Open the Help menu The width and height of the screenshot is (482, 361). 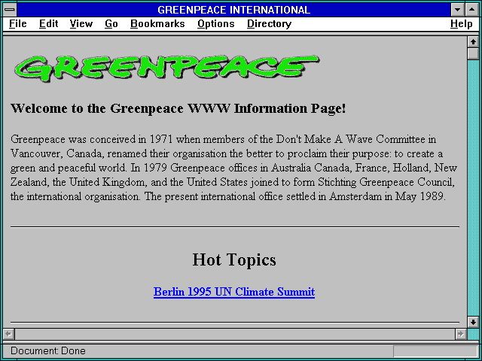tap(462, 23)
